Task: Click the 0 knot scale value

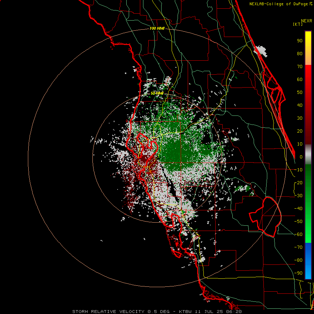Action: (x=301, y=157)
